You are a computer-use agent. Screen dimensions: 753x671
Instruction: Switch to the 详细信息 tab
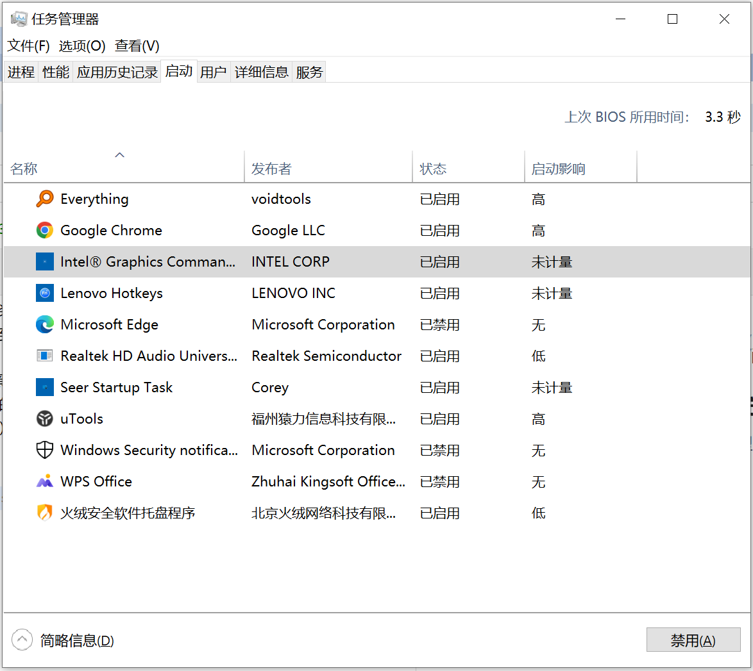pos(261,72)
